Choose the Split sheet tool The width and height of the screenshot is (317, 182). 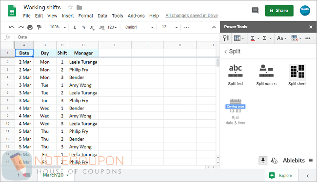tap(297, 75)
